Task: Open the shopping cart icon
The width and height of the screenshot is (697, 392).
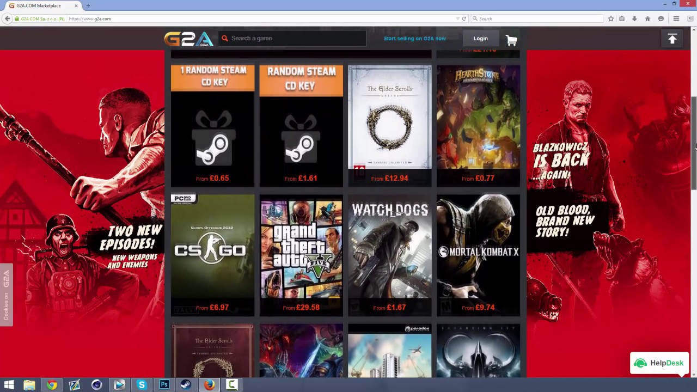Action: coord(511,40)
